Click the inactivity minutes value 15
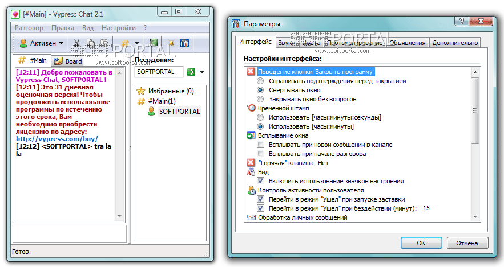Viewport: 504px width, 267px height. click(x=426, y=208)
